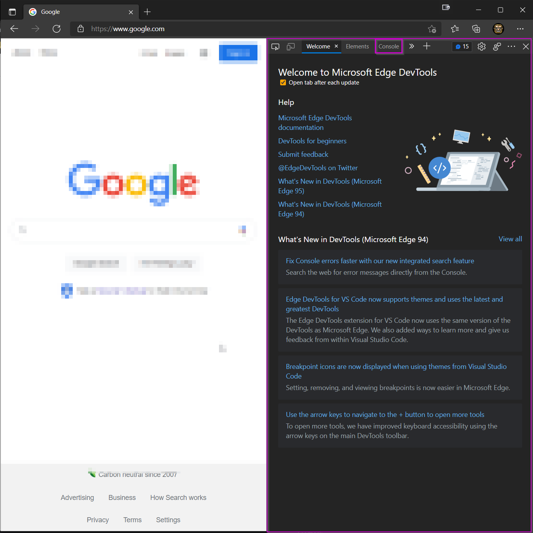Screen dimensions: 533x533
Task: Open the Console tab
Action: coord(389,46)
